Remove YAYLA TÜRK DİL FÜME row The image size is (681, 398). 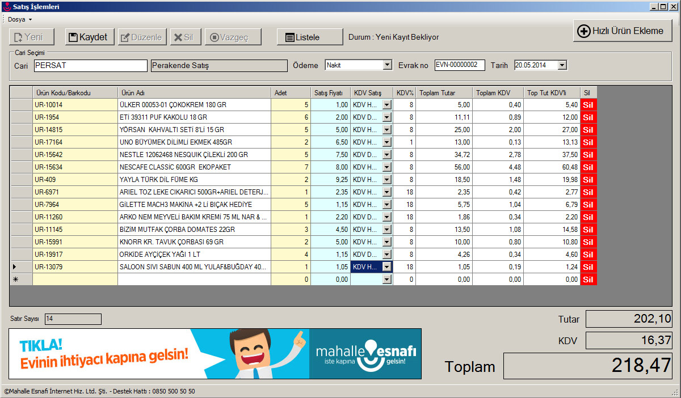click(x=588, y=180)
